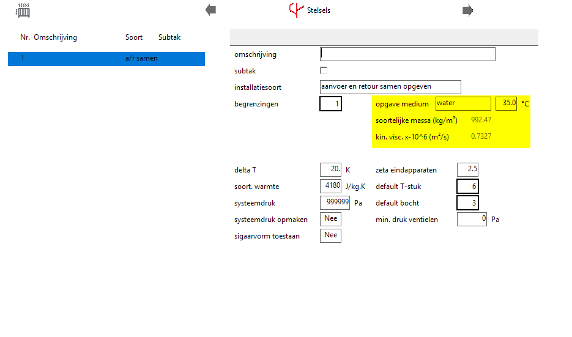This screenshot has height=337, width=572.
Task: Click the zeta eindapparaten field
Action: 467,169
